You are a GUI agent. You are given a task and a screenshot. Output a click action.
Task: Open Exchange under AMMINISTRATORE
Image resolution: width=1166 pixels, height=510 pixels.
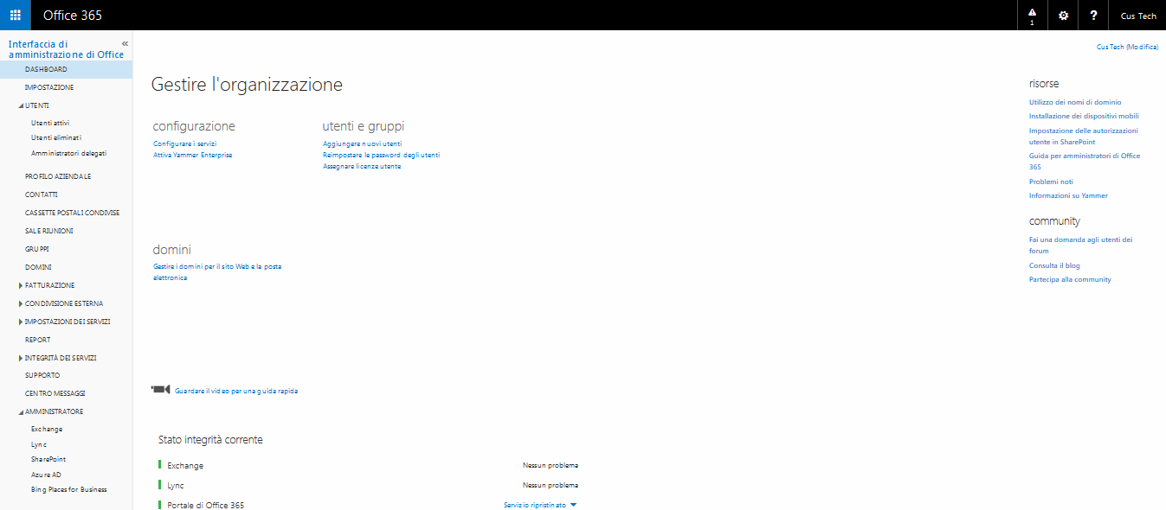[47, 428]
